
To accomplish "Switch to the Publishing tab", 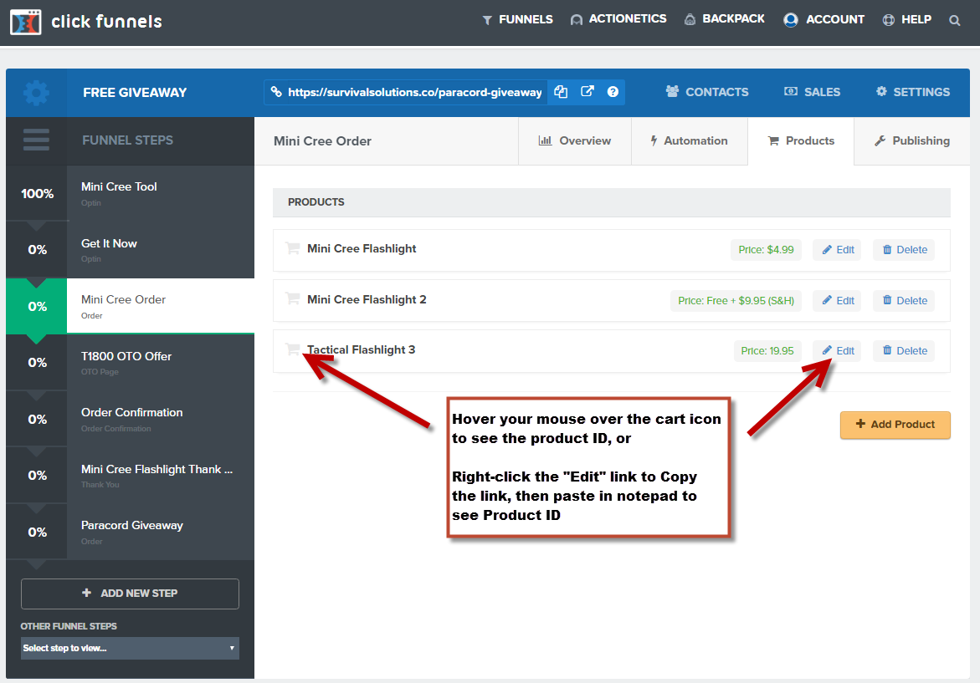I will (x=912, y=141).
